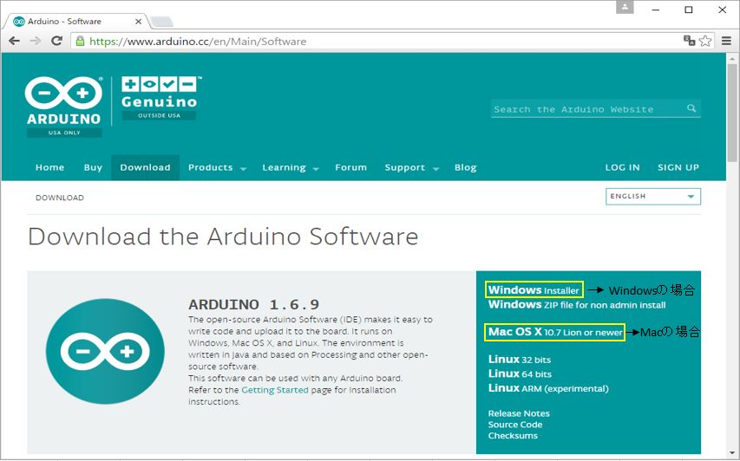Open the Checksums link
The height and width of the screenshot is (461, 740).
[x=513, y=436]
